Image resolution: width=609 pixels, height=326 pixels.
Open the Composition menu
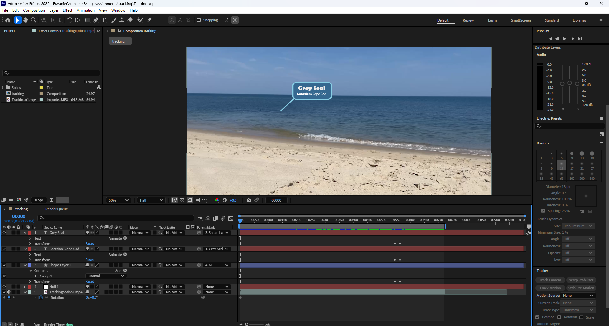(34, 10)
